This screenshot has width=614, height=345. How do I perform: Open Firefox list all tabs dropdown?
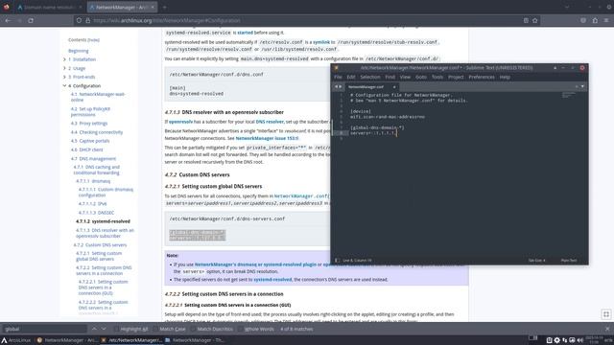click(x=567, y=7)
